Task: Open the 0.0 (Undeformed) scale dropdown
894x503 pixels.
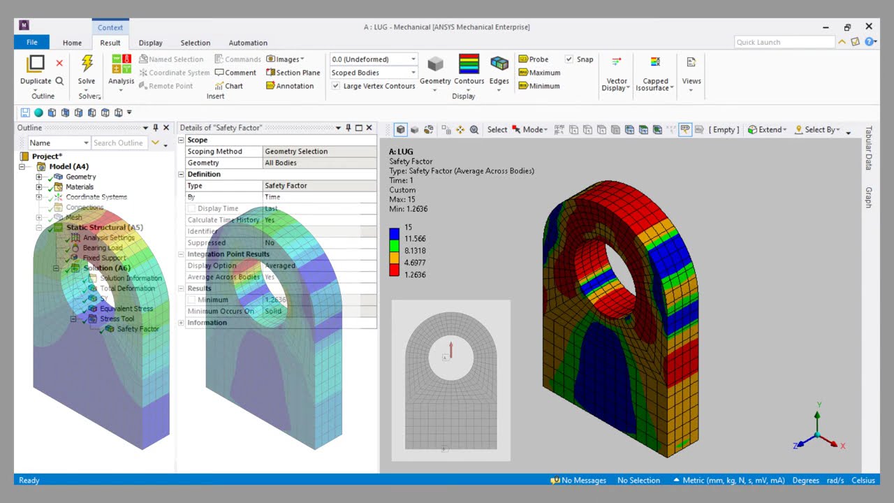Action: (413, 59)
